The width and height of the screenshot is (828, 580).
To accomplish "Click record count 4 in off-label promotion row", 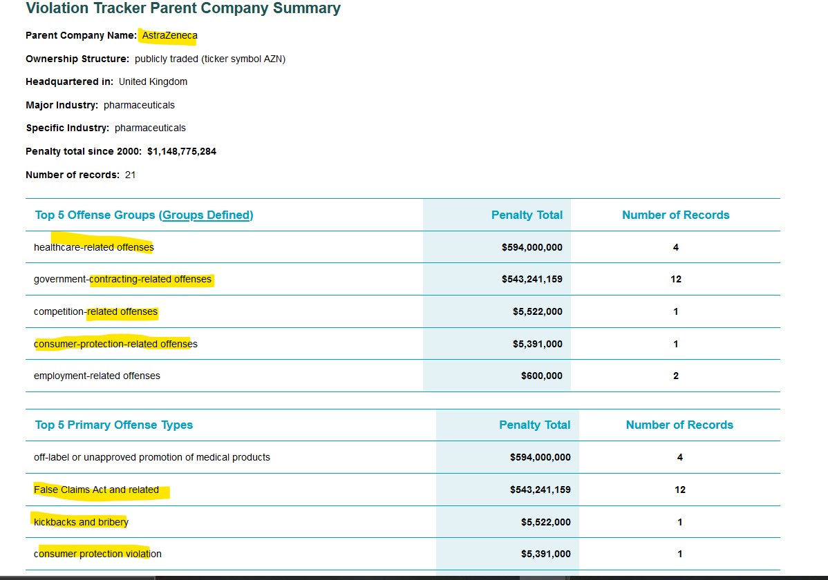I will point(679,458).
